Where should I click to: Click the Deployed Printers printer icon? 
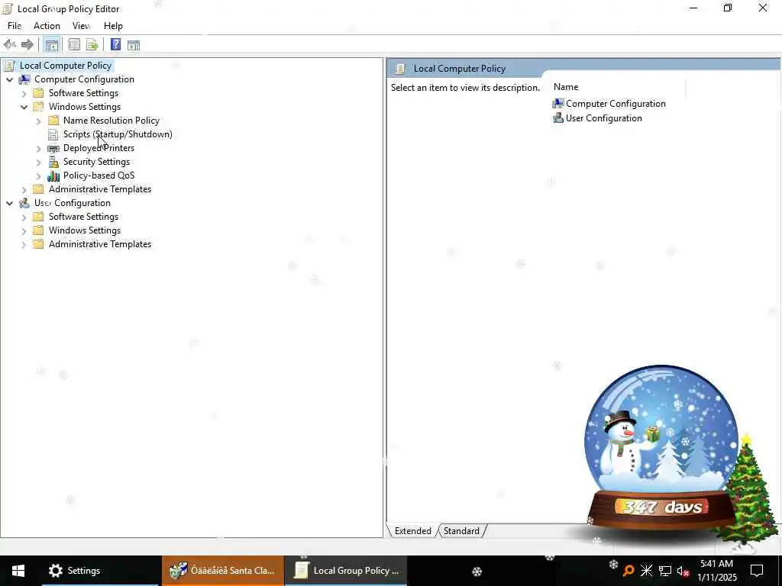point(53,148)
